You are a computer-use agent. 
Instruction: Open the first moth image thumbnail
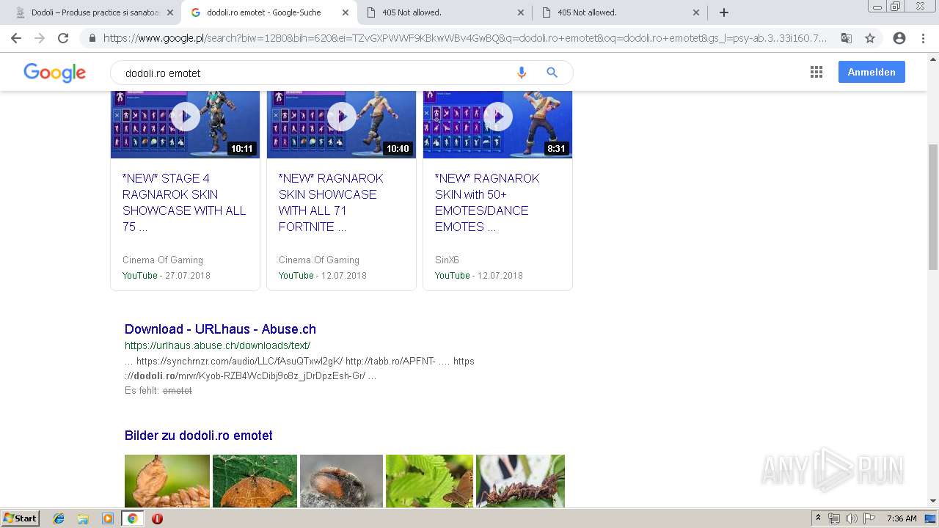point(167,481)
